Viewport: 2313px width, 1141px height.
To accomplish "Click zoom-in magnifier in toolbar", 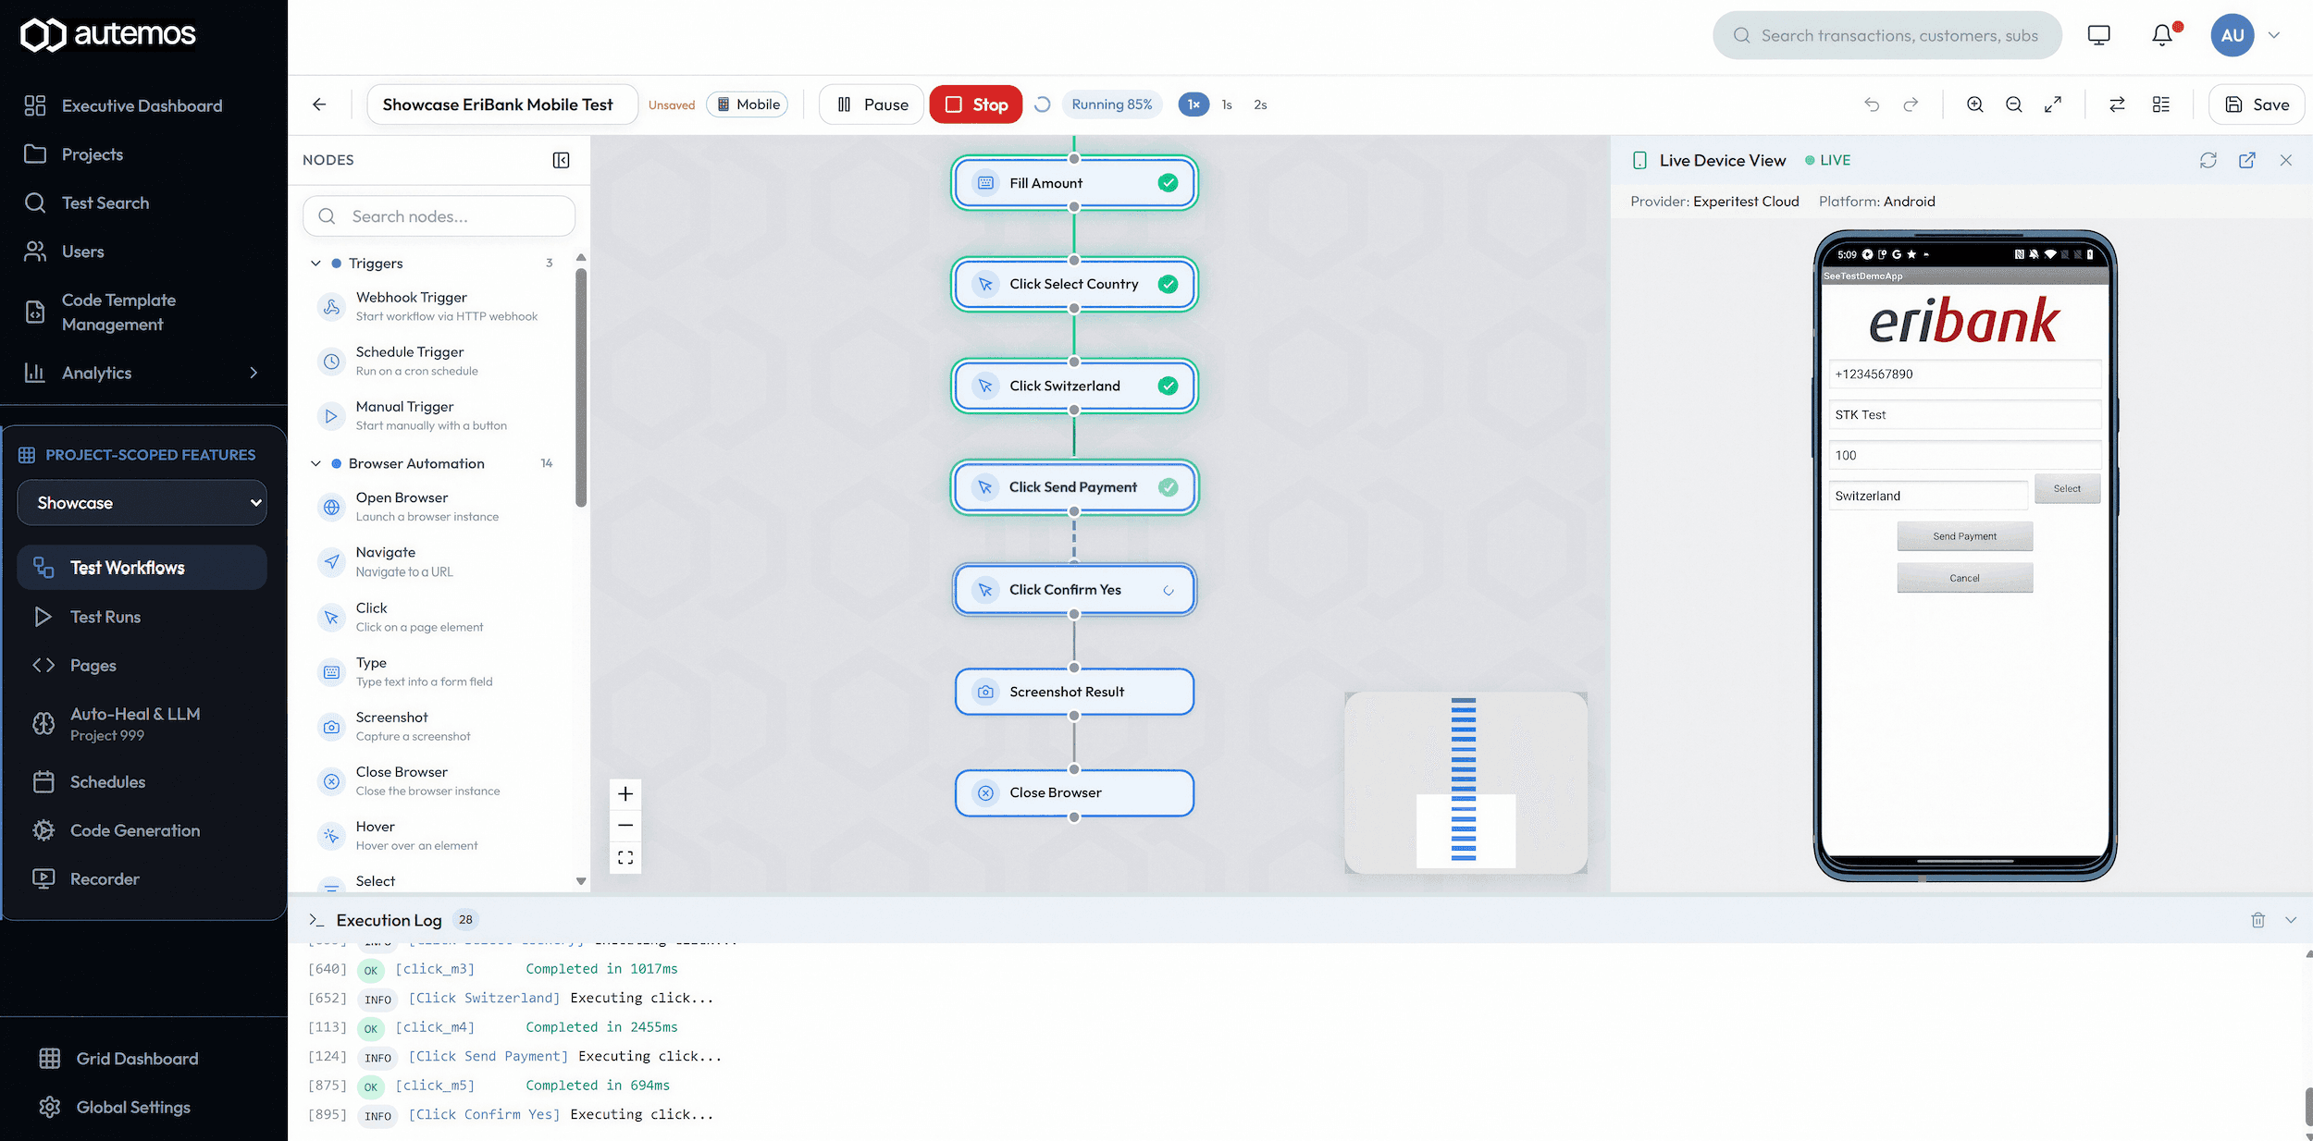I will pos(1974,104).
